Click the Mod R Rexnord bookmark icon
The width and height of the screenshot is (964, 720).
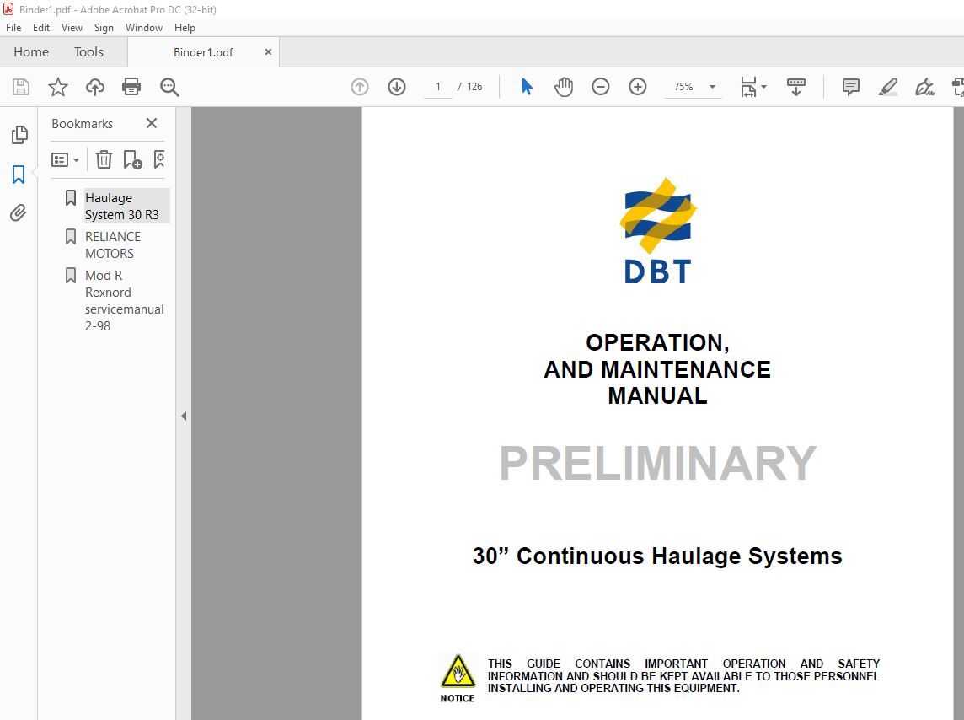click(71, 276)
